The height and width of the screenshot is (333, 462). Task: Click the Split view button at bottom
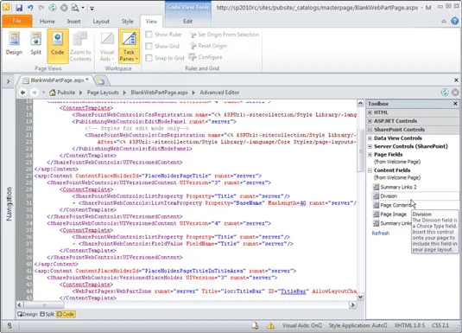(x=47, y=314)
